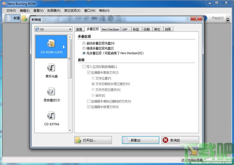Switch to the 信息 tab
The image size is (234, 165).
click(79, 29)
